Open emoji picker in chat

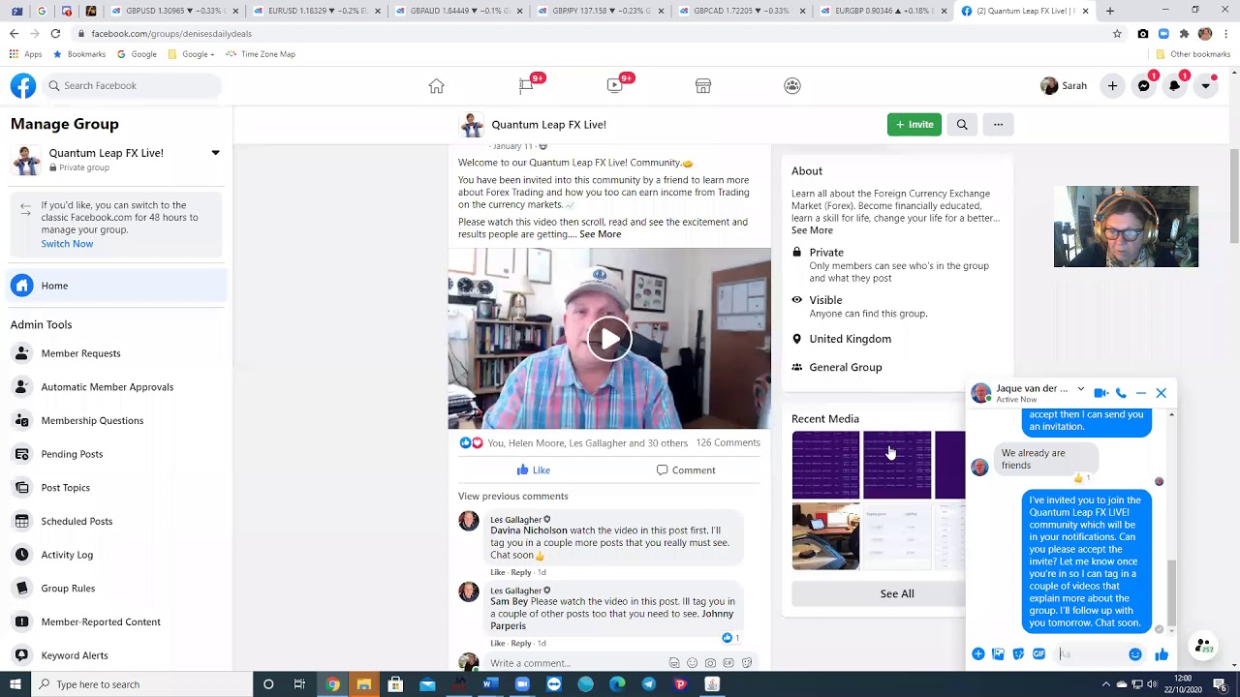pos(1134,654)
